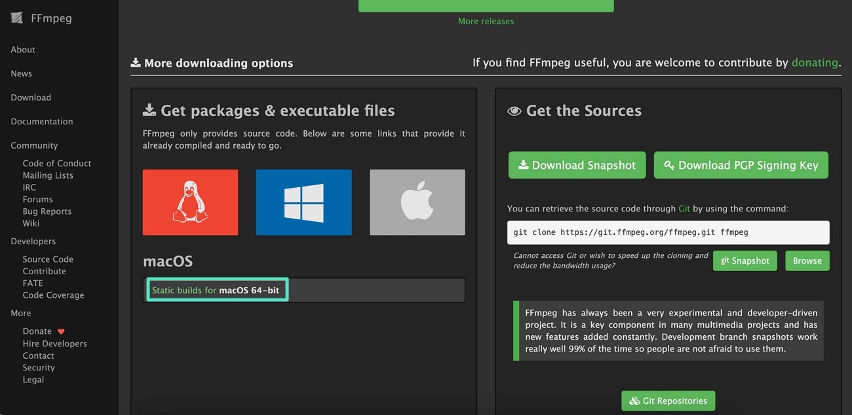Image resolution: width=852 pixels, height=415 pixels.
Task: Open the Contribute link
Action: tap(45, 271)
